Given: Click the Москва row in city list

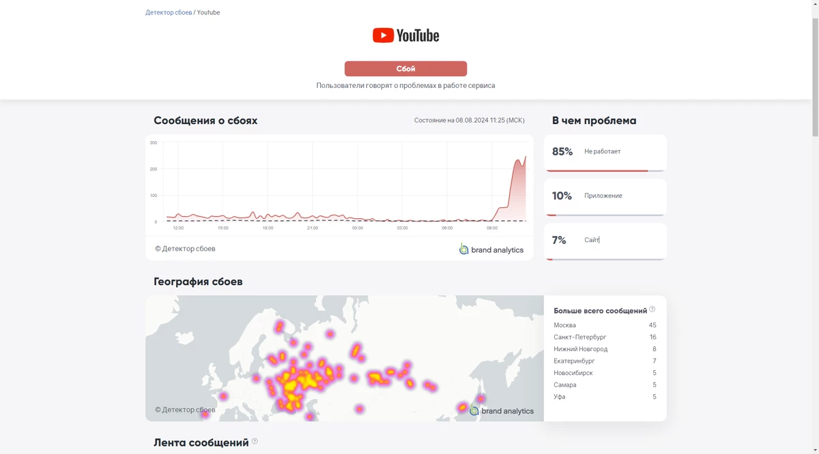Looking at the screenshot, I should click(x=605, y=325).
